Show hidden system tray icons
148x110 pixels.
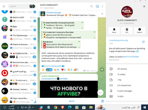tap(33, 107)
